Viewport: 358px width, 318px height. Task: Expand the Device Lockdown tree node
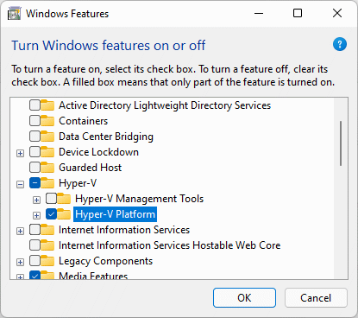point(20,153)
